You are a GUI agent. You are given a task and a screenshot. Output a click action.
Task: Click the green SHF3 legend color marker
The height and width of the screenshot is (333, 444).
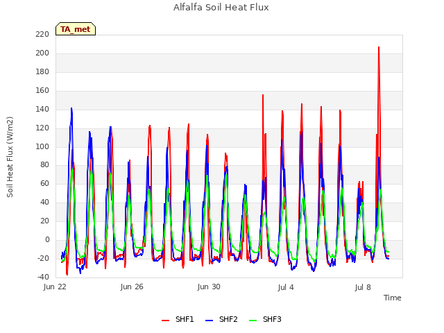pos(253,321)
